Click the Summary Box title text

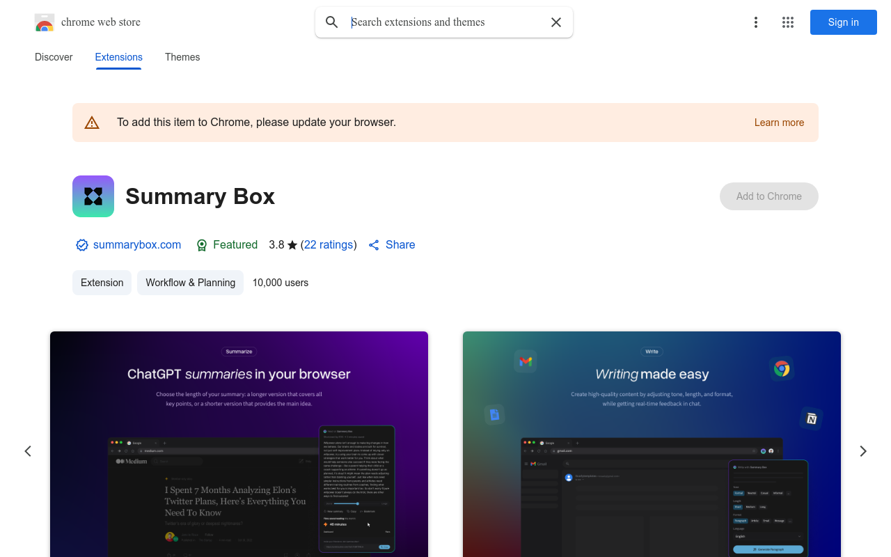200,196
